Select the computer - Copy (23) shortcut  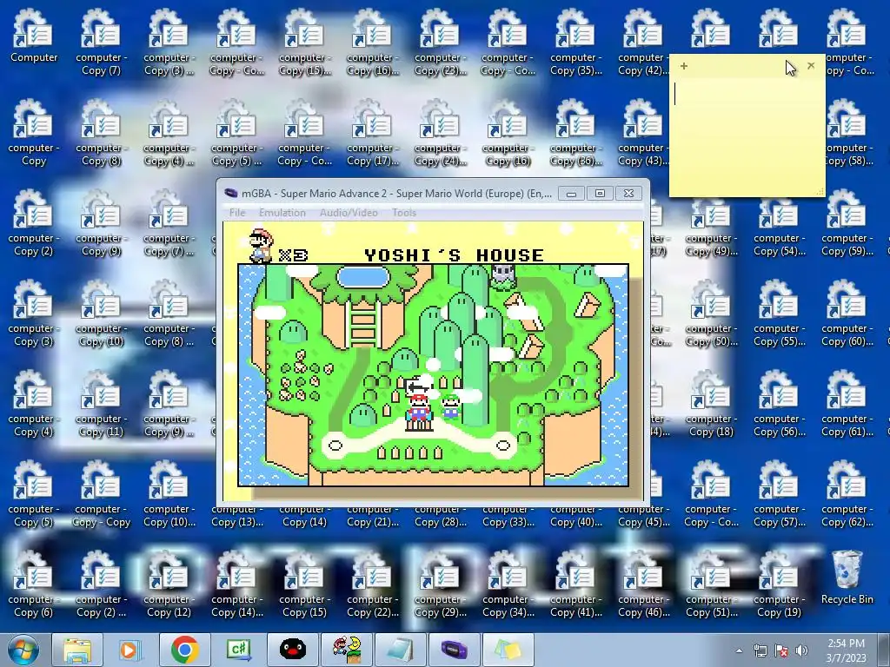(440, 42)
